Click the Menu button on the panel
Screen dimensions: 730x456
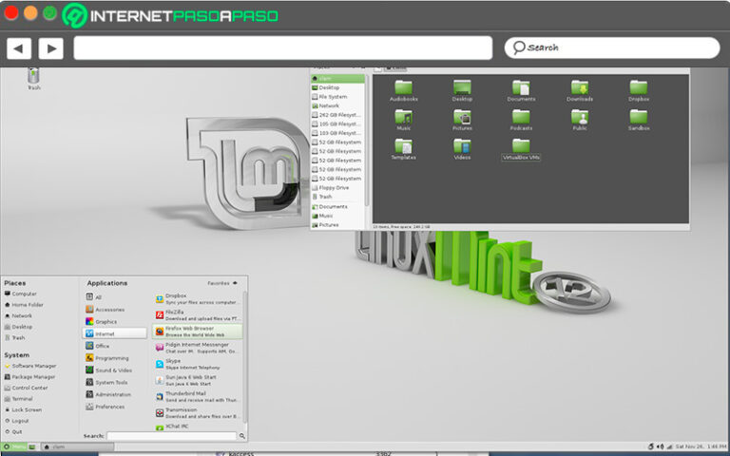pos(15,446)
